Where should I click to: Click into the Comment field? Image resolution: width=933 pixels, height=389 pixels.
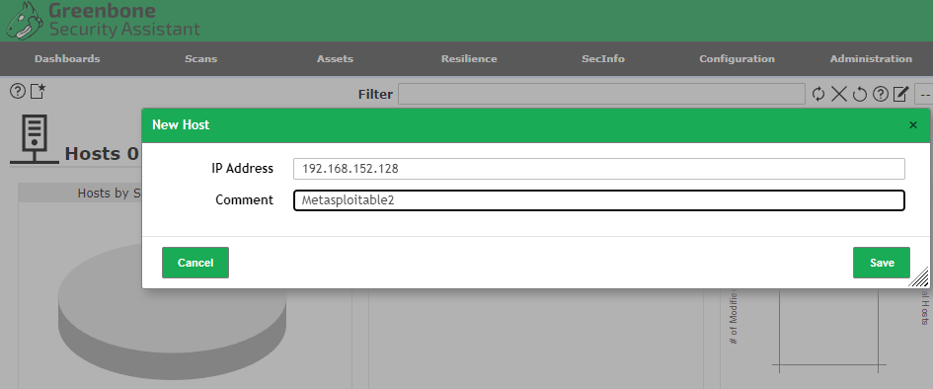click(x=599, y=200)
